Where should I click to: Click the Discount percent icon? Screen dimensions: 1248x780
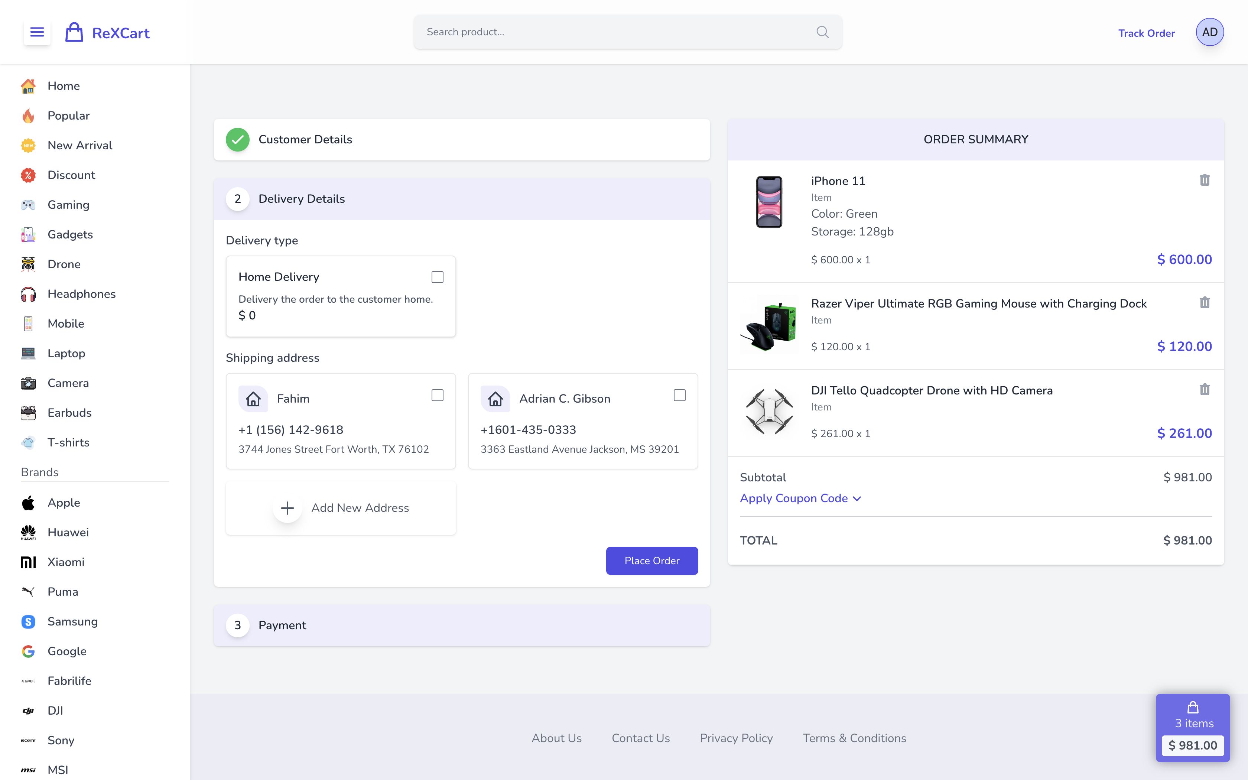pyautogui.click(x=28, y=175)
